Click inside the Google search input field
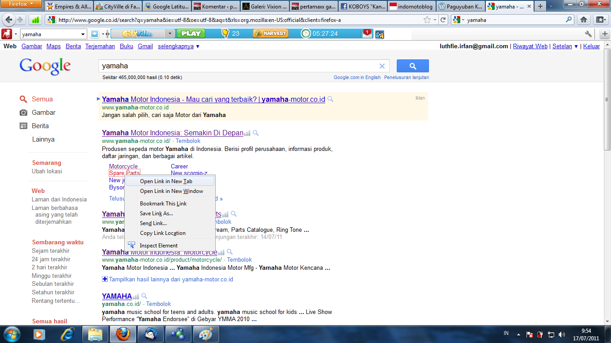 (x=237, y=66)
